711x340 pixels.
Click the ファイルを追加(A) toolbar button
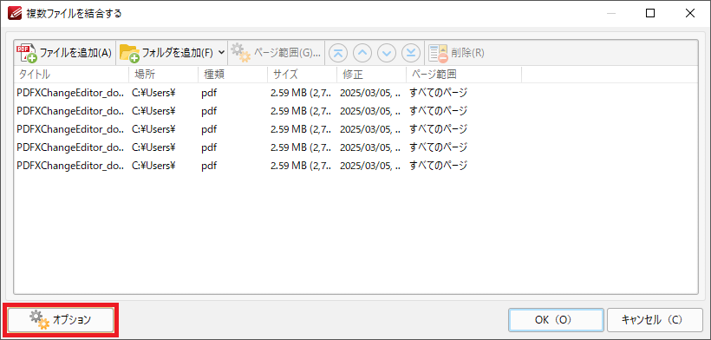(64, 53)
